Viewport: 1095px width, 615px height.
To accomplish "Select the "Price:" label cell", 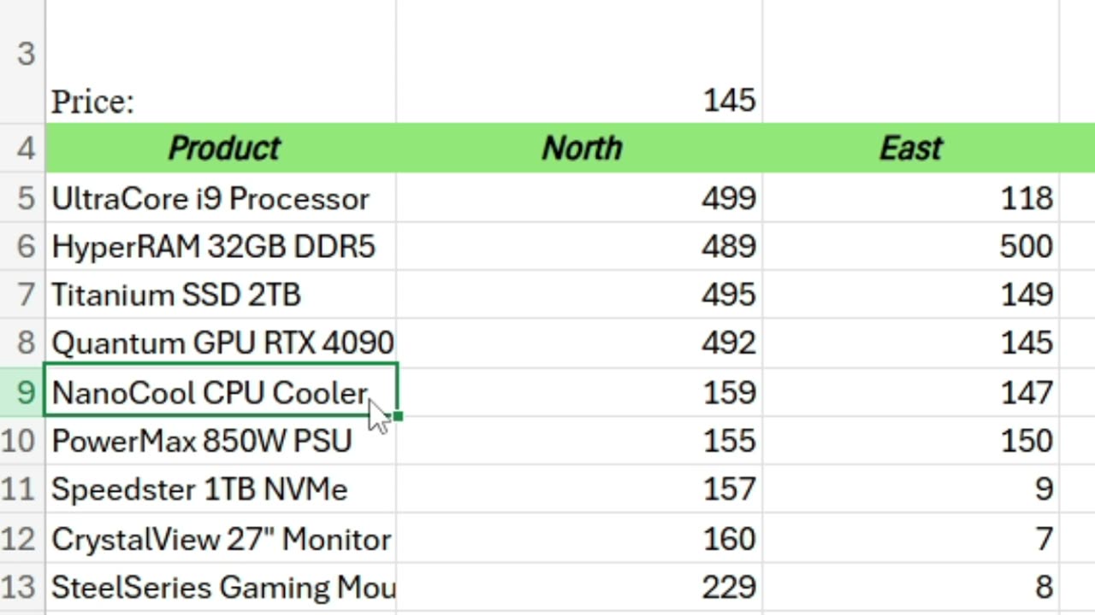I will 92,102.
